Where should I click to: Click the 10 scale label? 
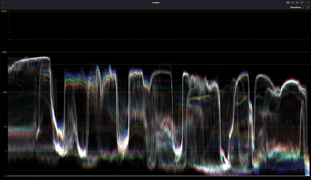coord(5,127)
